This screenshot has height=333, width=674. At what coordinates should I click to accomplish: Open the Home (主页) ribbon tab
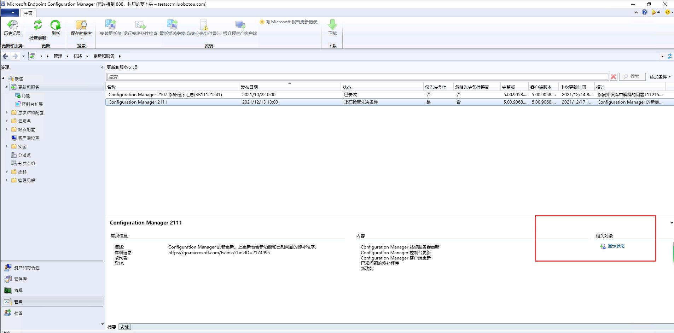point(28,13)
